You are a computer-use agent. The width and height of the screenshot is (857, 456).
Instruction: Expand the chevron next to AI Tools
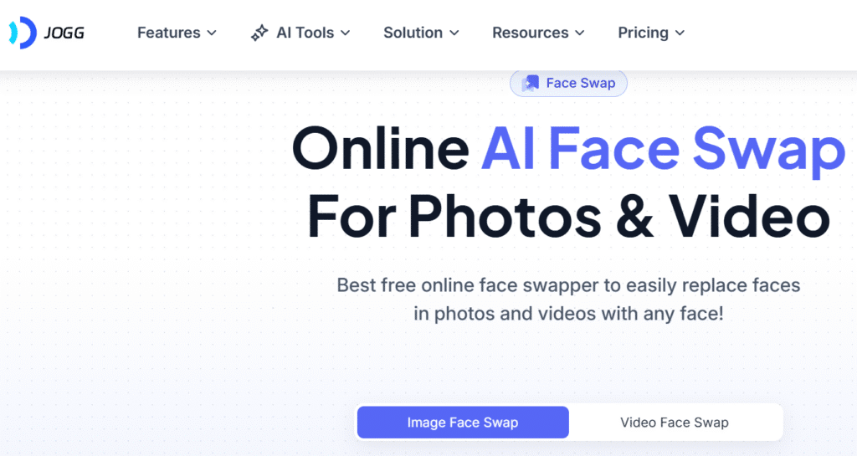345,33
